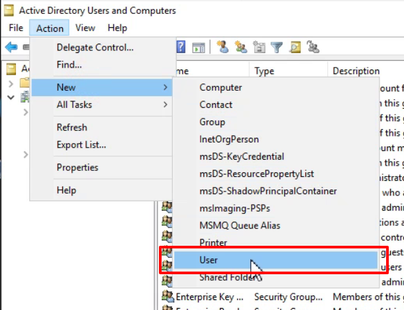Image resolution: width=404 pixels, height=310 pixels.
Task: Sort by the Description column header
Action: 366,71
